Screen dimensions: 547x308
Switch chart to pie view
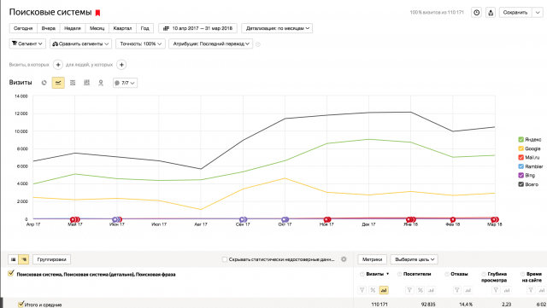(44, 83)
